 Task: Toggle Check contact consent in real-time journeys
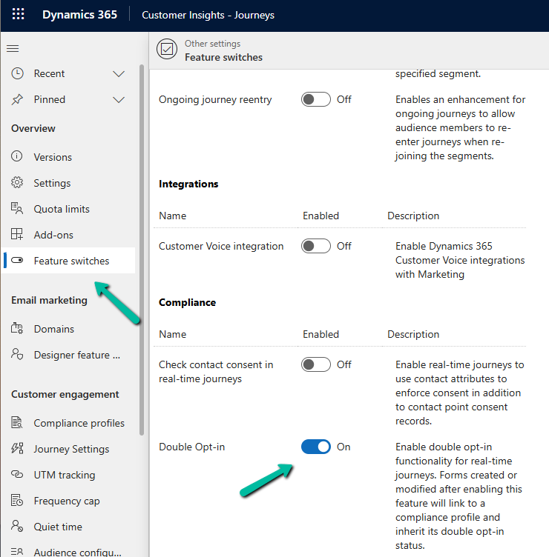click(316, 364)
